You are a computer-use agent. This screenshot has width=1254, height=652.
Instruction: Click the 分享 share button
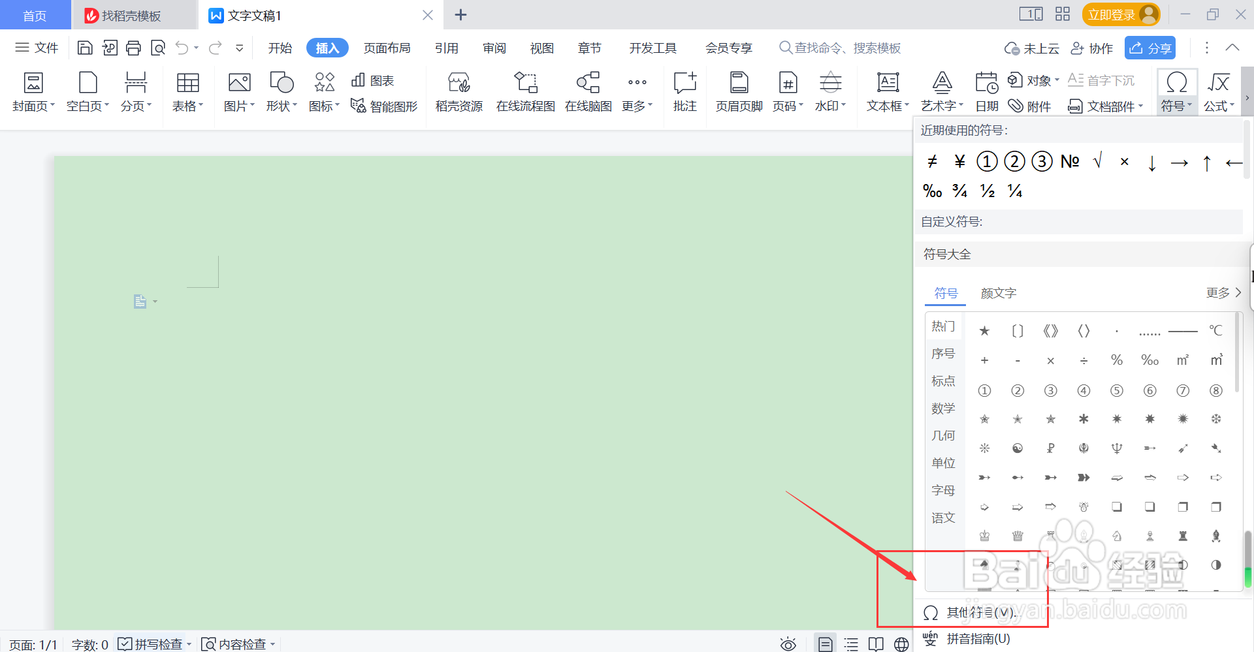pos(1150,48)
